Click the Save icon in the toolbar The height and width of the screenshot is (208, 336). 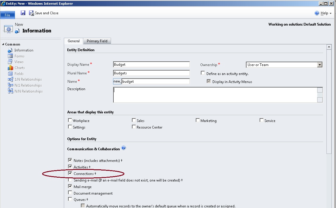(23, 13)
